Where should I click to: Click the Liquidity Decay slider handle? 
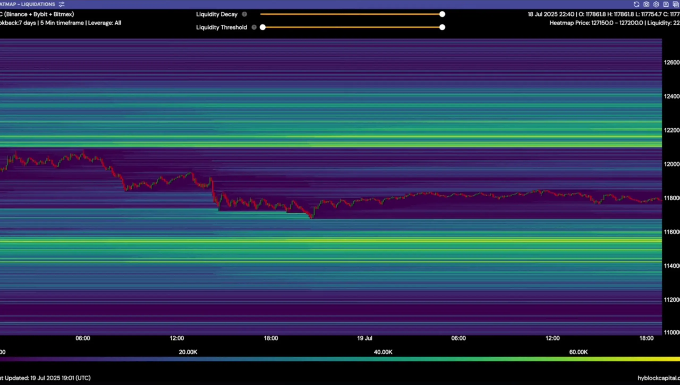point(442,14)
